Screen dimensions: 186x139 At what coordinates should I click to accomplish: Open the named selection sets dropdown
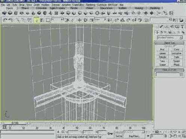pos(161,19)
